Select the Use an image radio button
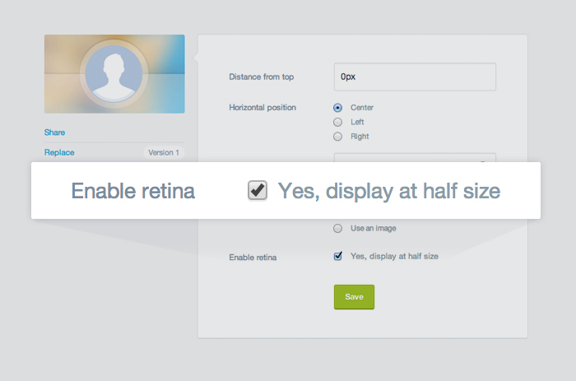 (x=337, y=229)
